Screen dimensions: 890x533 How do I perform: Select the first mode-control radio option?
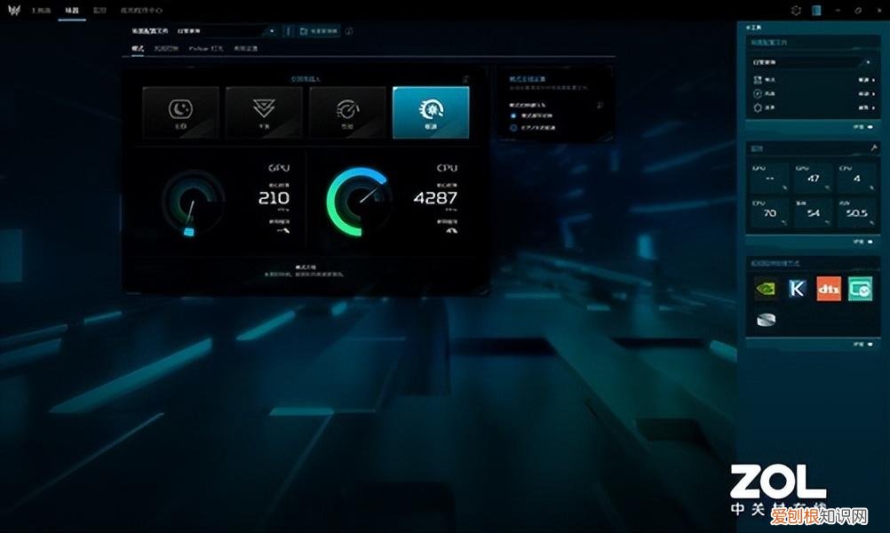(x=513, y=115)
